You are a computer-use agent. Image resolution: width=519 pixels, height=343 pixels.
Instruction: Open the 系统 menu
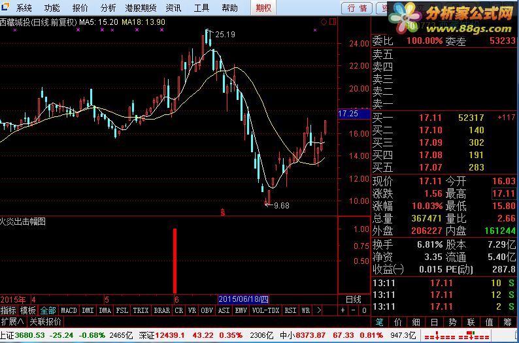[24, 7]
